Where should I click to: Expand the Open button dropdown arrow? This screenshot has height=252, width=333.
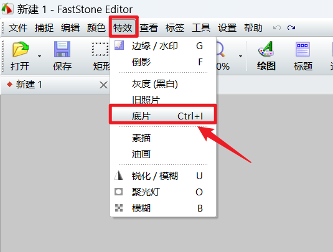click(x=39, y=56)
